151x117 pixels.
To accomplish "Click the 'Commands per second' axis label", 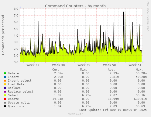I will tap(3, 35).
